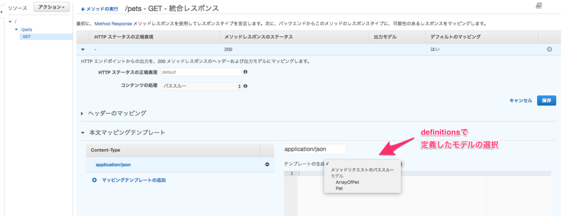
Task: Click マッピングテンプレートの追加 link
Action: [134, 180]
